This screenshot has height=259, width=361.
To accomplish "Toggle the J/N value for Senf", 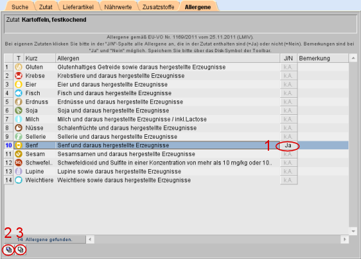I will tap(288, 145).
